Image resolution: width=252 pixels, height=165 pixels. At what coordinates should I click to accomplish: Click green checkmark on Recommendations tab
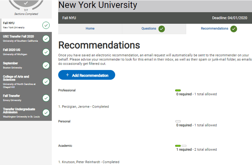pos(234,29)
